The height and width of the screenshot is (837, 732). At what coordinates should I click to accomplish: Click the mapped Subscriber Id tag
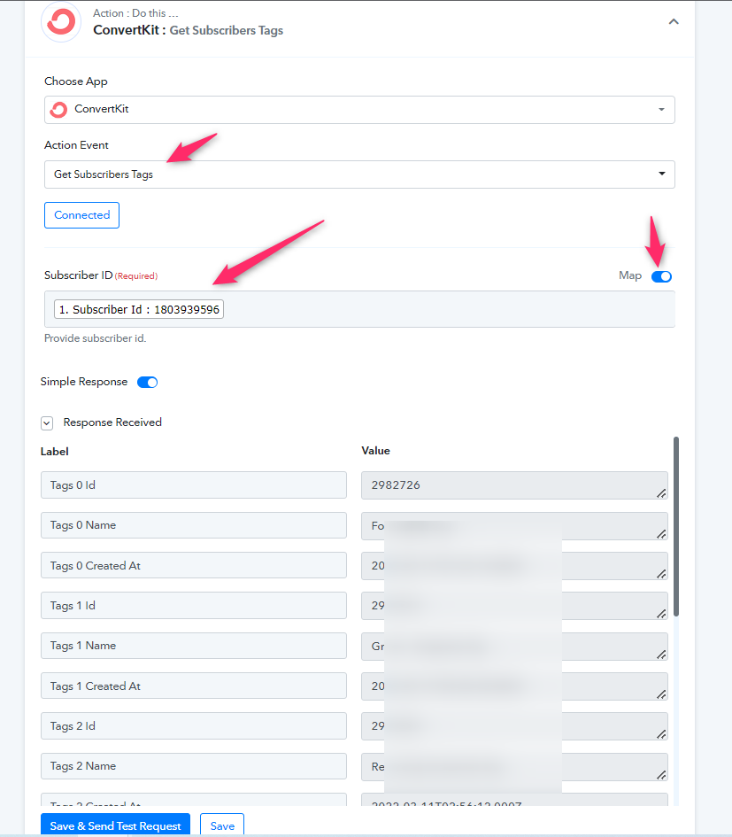click(x=139, y=310)
